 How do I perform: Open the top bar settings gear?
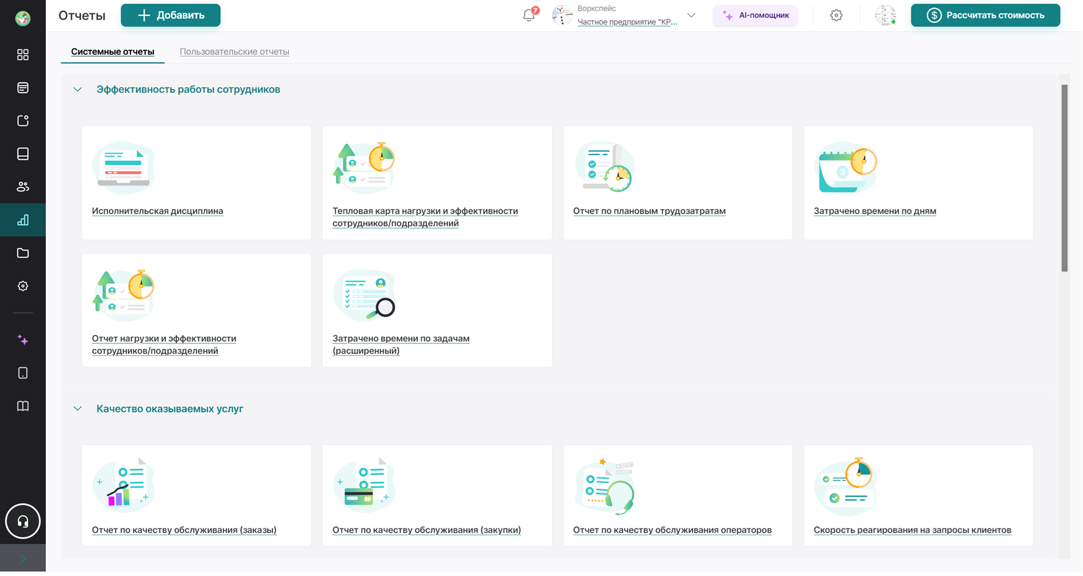click(x=836, y=15)
